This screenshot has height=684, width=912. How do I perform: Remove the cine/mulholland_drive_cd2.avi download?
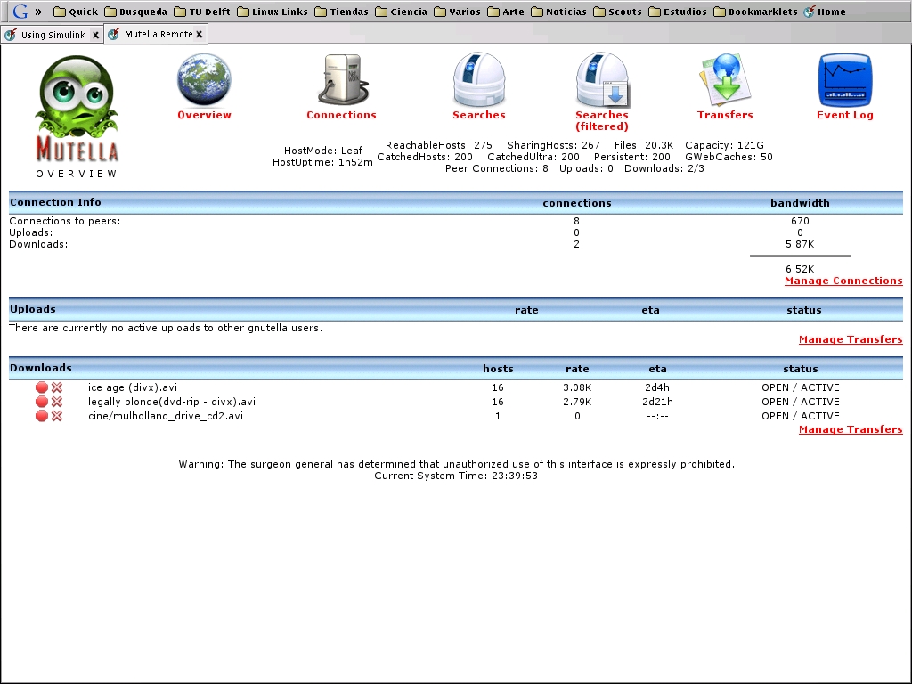[57, 416]
